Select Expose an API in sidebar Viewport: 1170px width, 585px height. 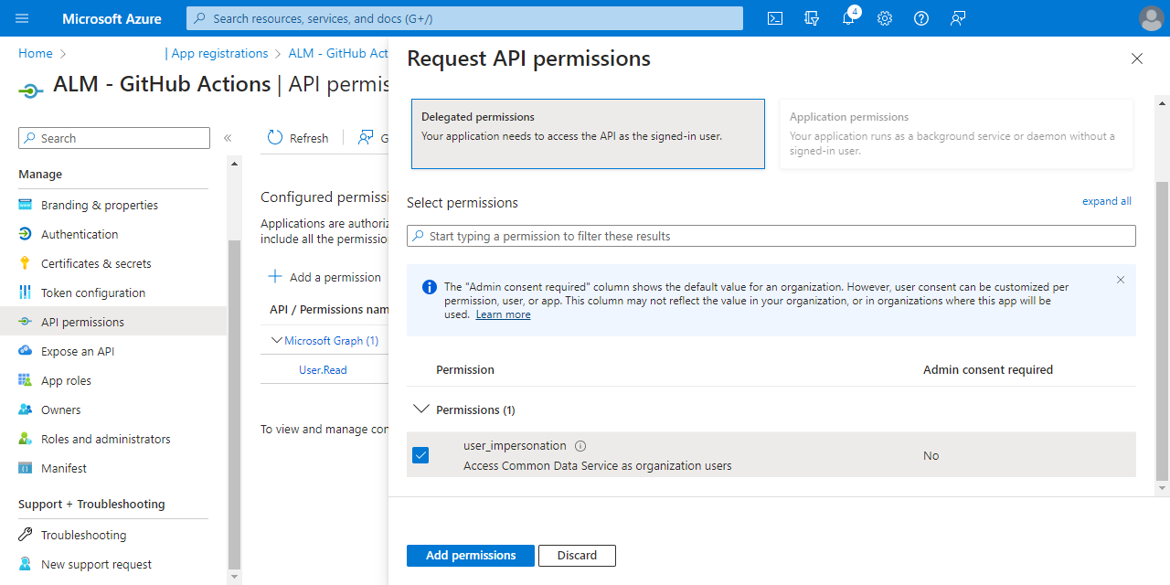coord(86,350)
